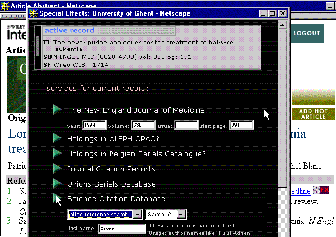Click 'services for current record:' heading

(x=97, y=88)
